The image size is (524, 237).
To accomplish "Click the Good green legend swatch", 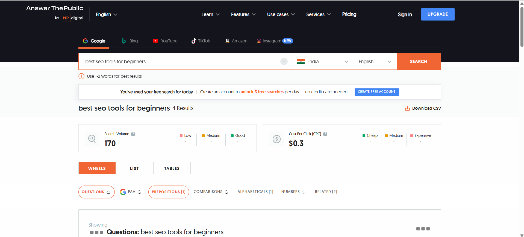I will pyautogui.click(x=232, y=135).
